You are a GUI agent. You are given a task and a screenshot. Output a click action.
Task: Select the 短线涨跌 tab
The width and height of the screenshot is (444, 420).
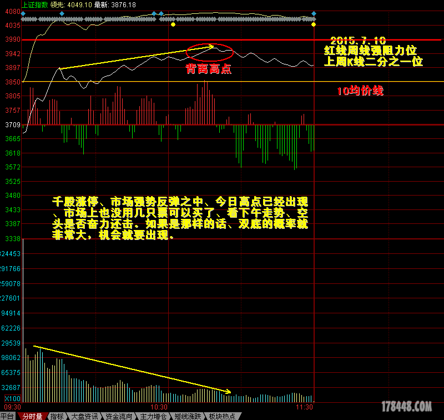tap(188, 416)
